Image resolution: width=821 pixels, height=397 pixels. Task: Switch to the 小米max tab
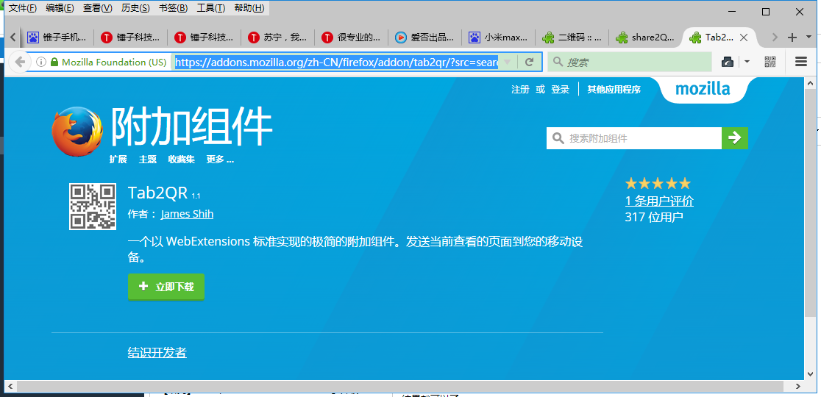tap(499, 37)
